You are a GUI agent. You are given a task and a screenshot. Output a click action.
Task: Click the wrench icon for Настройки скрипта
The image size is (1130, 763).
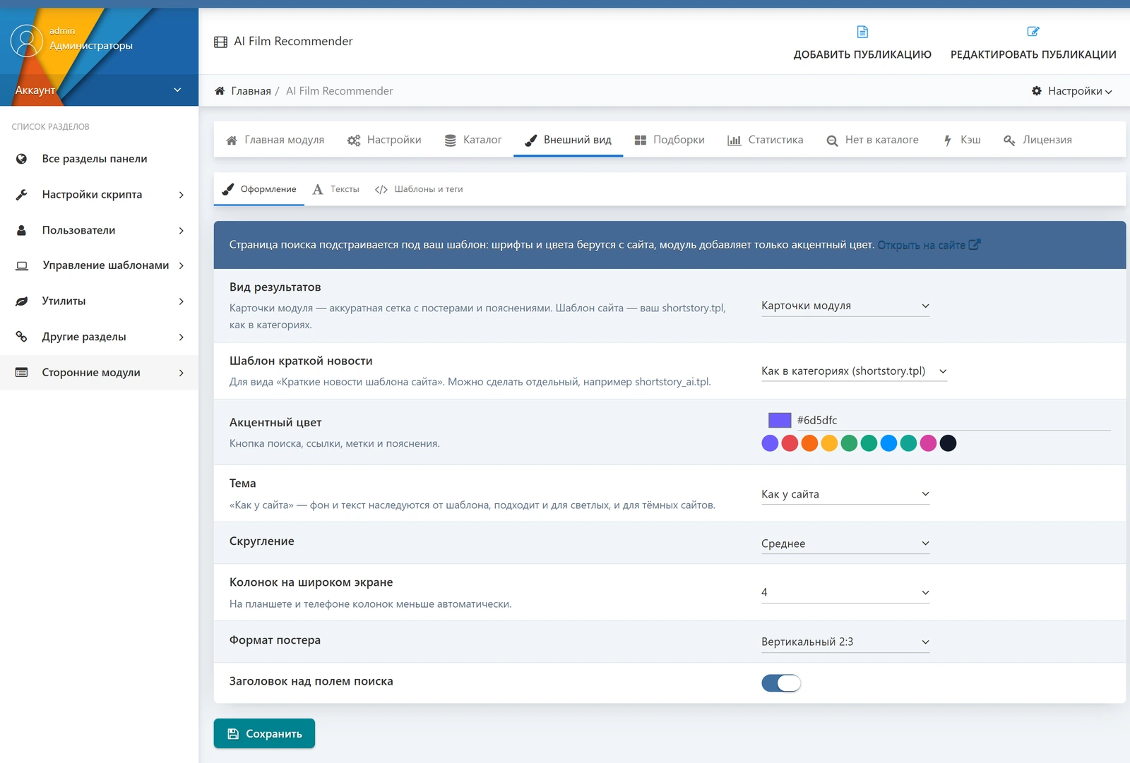point(22,195)
